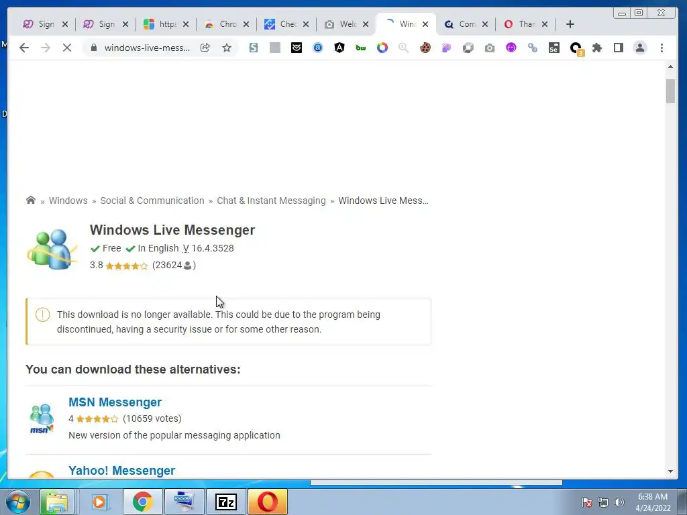Click the vertical scrollbar thumb
Screen dimensions: 687x515
pos(670,91)
